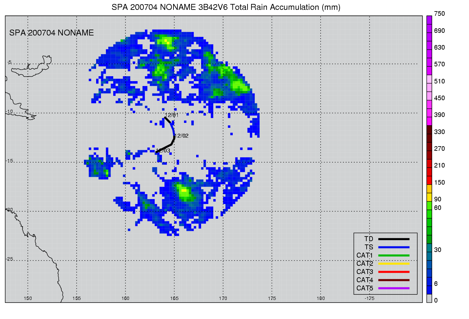Click the 150 label on the colorbar
The height and width of the screenshot is (319, 469).
pyautogui.click(x=439, y=182)
